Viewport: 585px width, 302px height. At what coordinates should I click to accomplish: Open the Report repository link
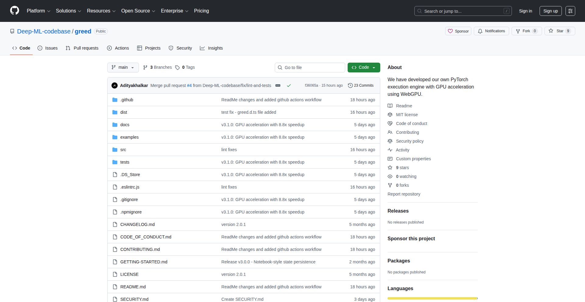coord(404,194)
